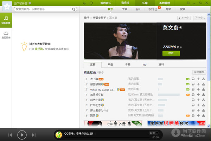The height and width of the screenshot is (141, 211).
Task: Switch to 我的音乐 top tab
Action: pos(106,3)
